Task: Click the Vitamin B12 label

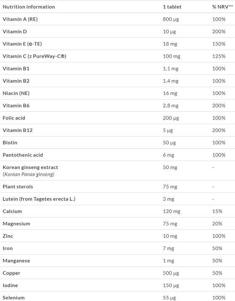Action: pos(18,130)
